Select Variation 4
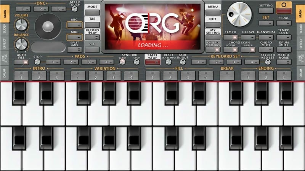This screenshot has height=171, width=305. click(131, 75)
